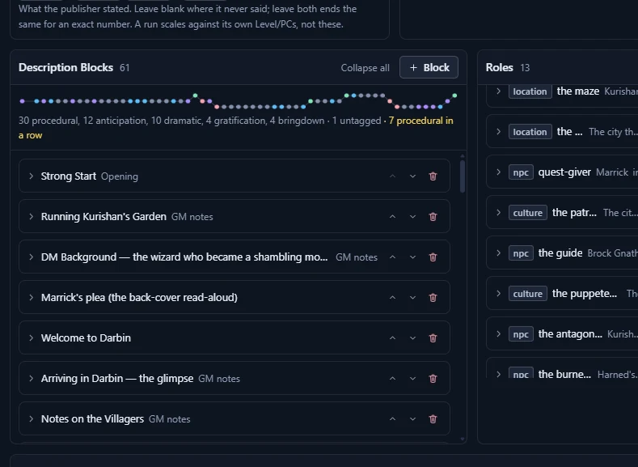638x467 pixels.
Task: Move Welcome to Darbin block up
Action: tap(393, 338)
